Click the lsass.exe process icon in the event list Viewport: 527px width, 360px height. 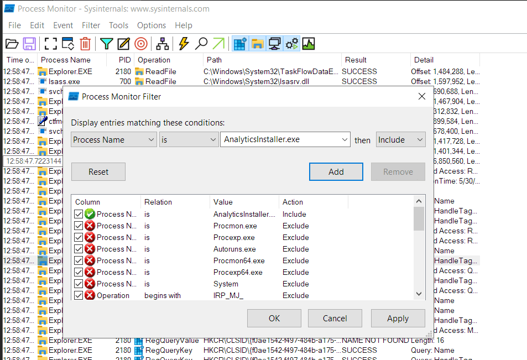coord(43,81)
